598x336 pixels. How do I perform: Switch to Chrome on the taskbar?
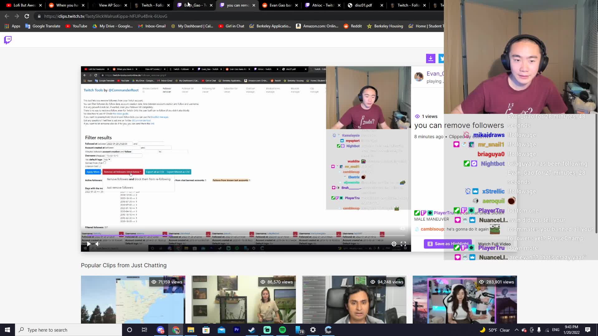click(176, 330)
